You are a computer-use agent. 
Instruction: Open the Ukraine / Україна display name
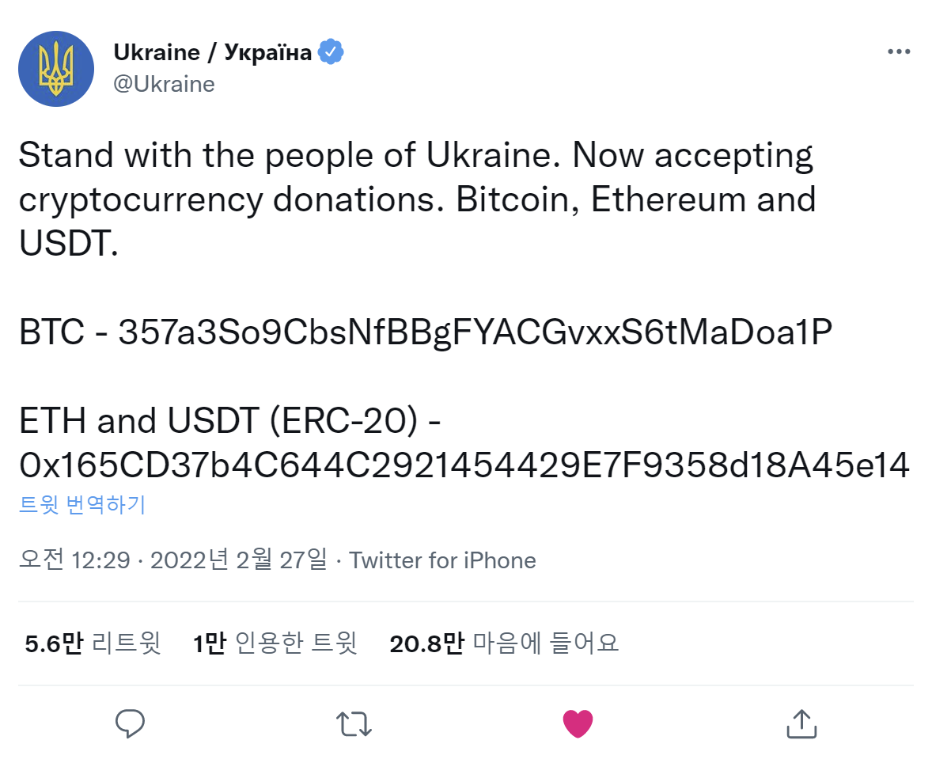click(x=212, y=52)
